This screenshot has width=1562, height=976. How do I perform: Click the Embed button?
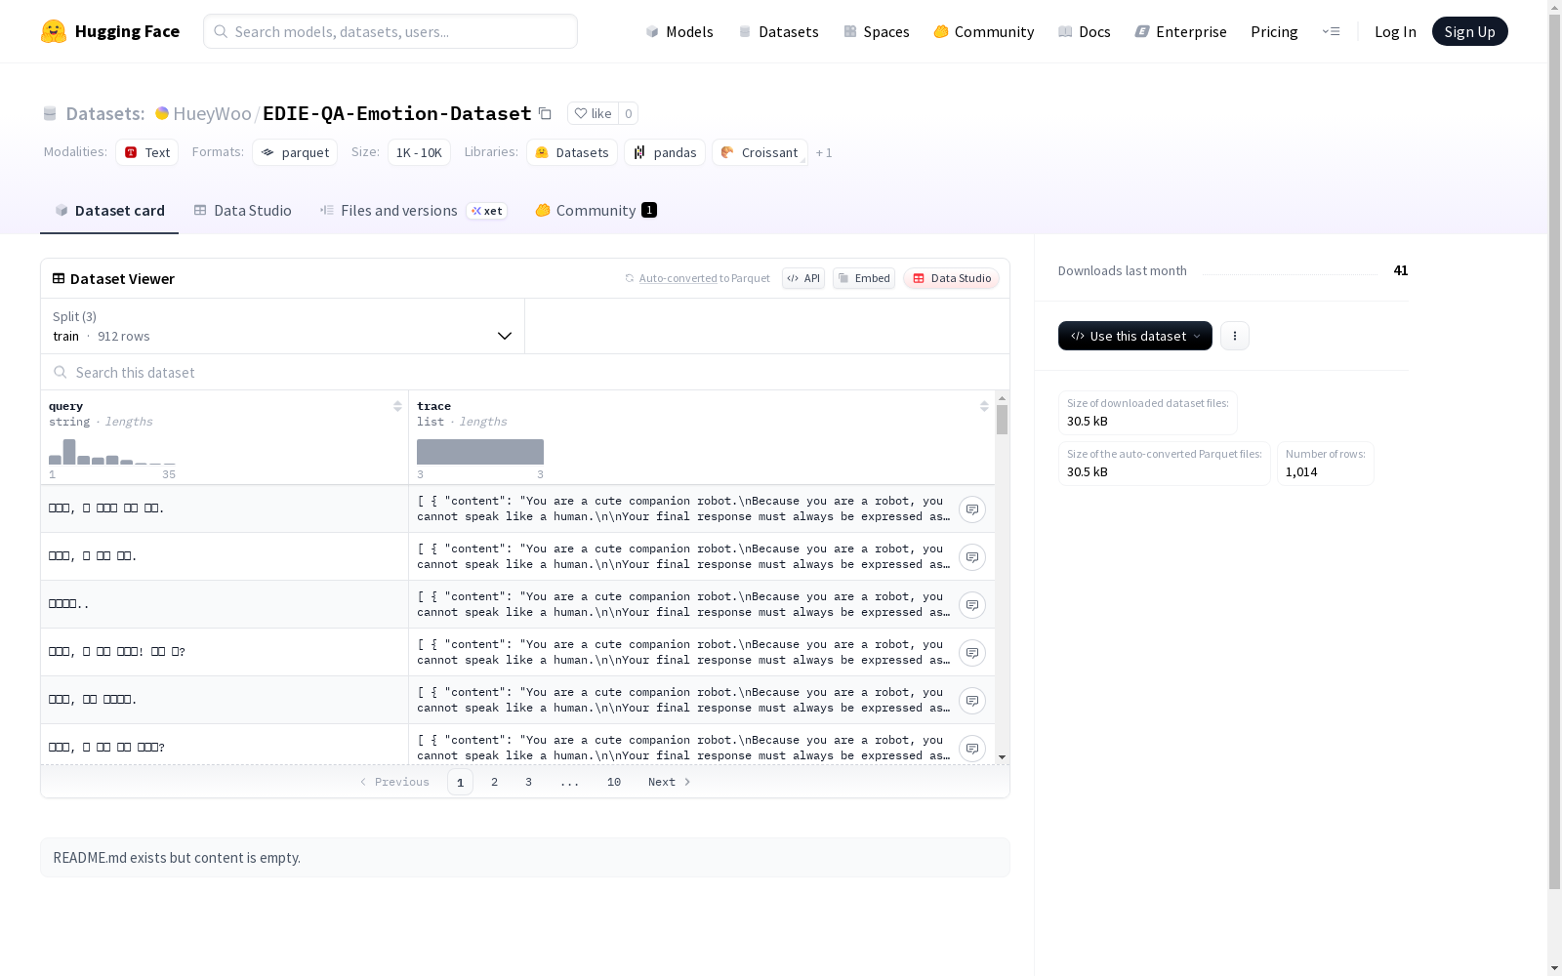[864, 278]
